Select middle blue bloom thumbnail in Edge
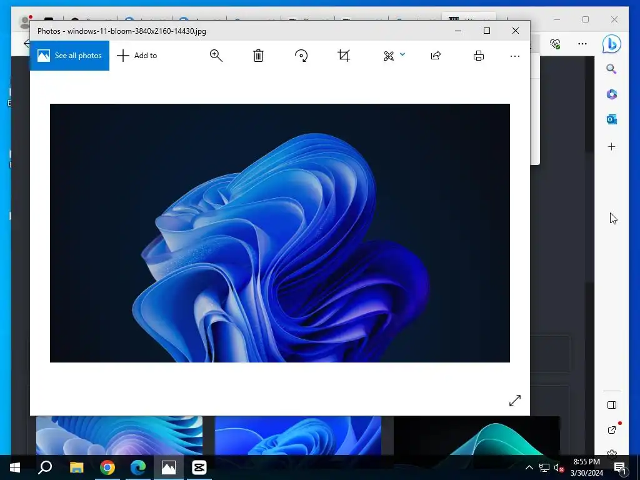Image resolution: width=640 pixels, height=480 pixels. [x=298, y=436]
